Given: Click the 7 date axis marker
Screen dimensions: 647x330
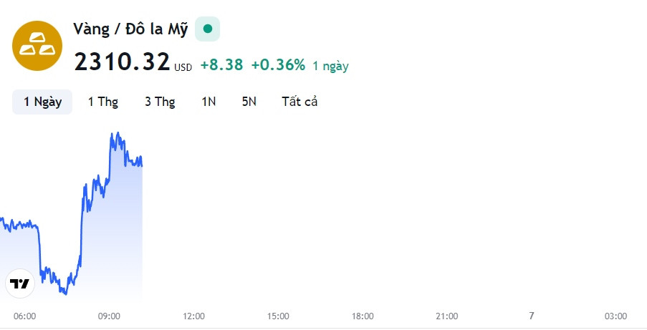Looking at the screenshot, I should point(532,316).
